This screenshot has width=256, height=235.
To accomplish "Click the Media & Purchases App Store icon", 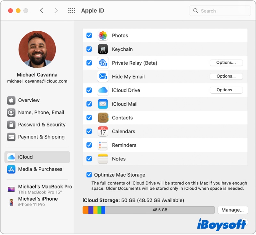I will pyautogui.click(x=11, y=169).
